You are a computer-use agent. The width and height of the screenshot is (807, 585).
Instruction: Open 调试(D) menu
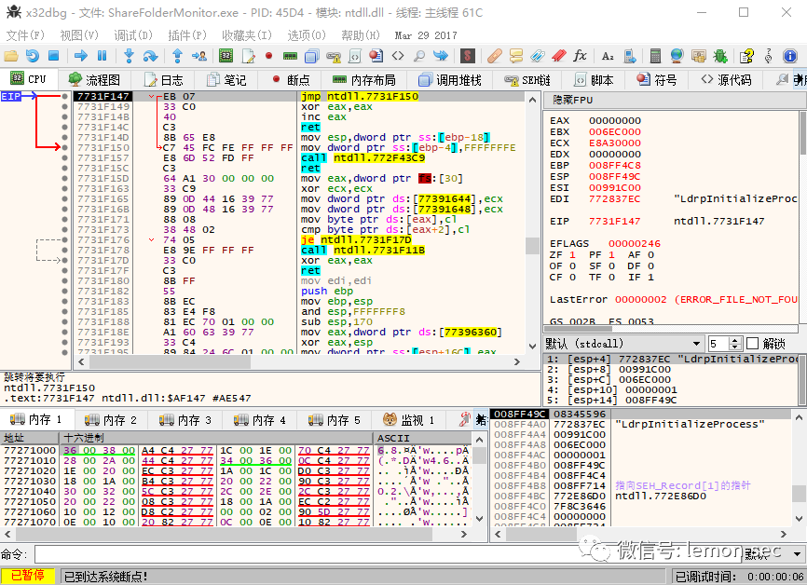click(x=133, y=35)
